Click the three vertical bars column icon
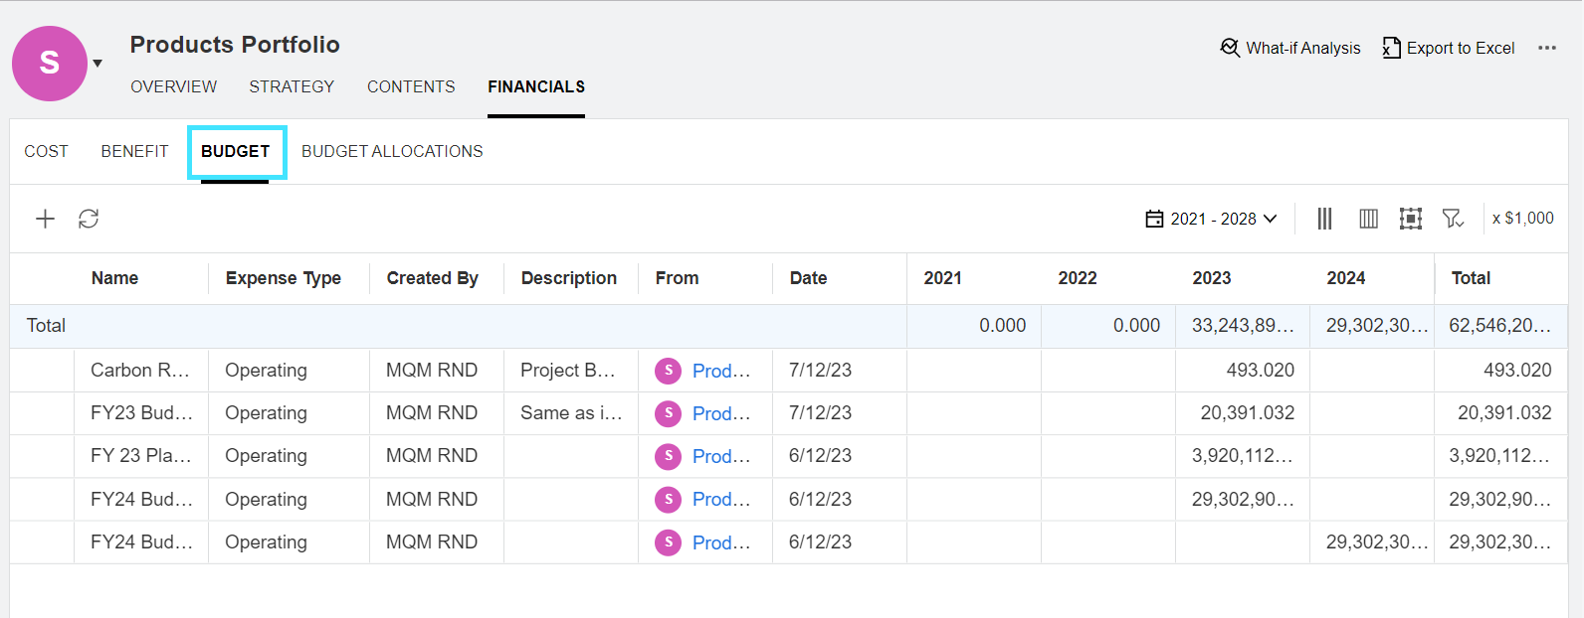Screen dimensions: 1584x618 point(1324,219)
